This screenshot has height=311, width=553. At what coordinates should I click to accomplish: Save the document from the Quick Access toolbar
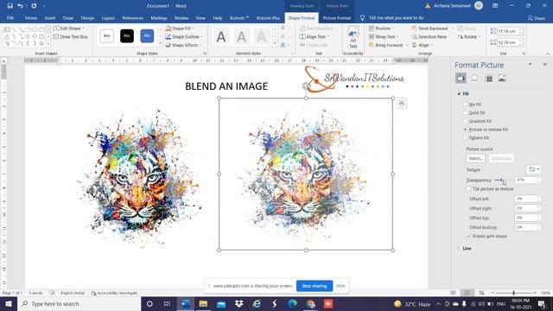coord(10,6)
